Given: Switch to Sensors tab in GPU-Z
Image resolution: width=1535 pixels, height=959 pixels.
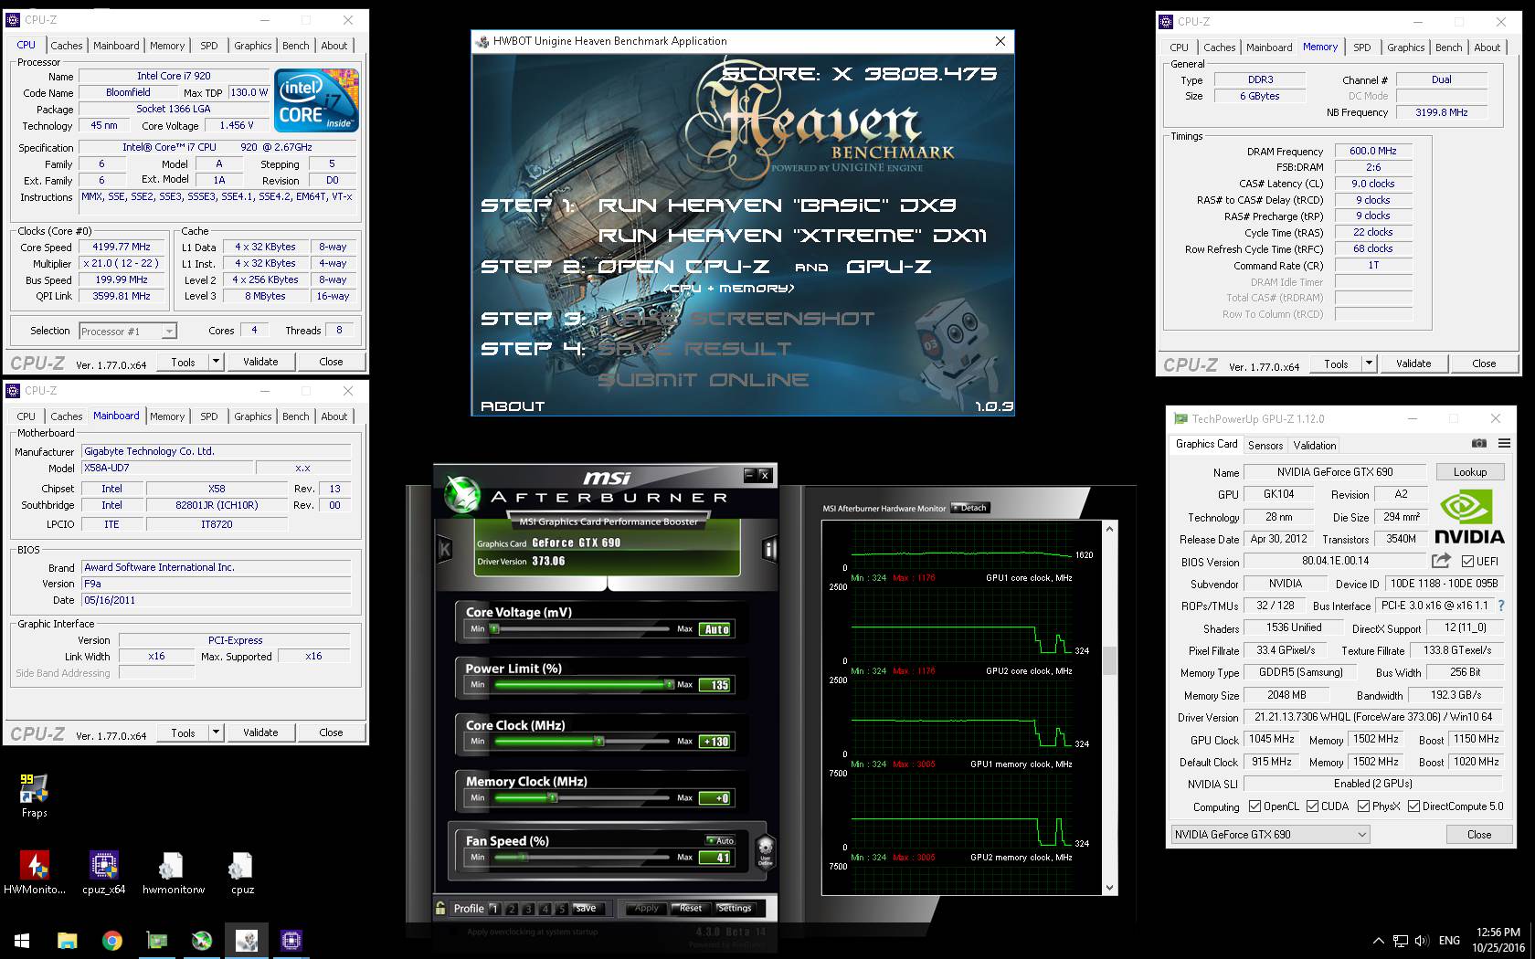Looking at the screenshot, I should coord(1265,445).
